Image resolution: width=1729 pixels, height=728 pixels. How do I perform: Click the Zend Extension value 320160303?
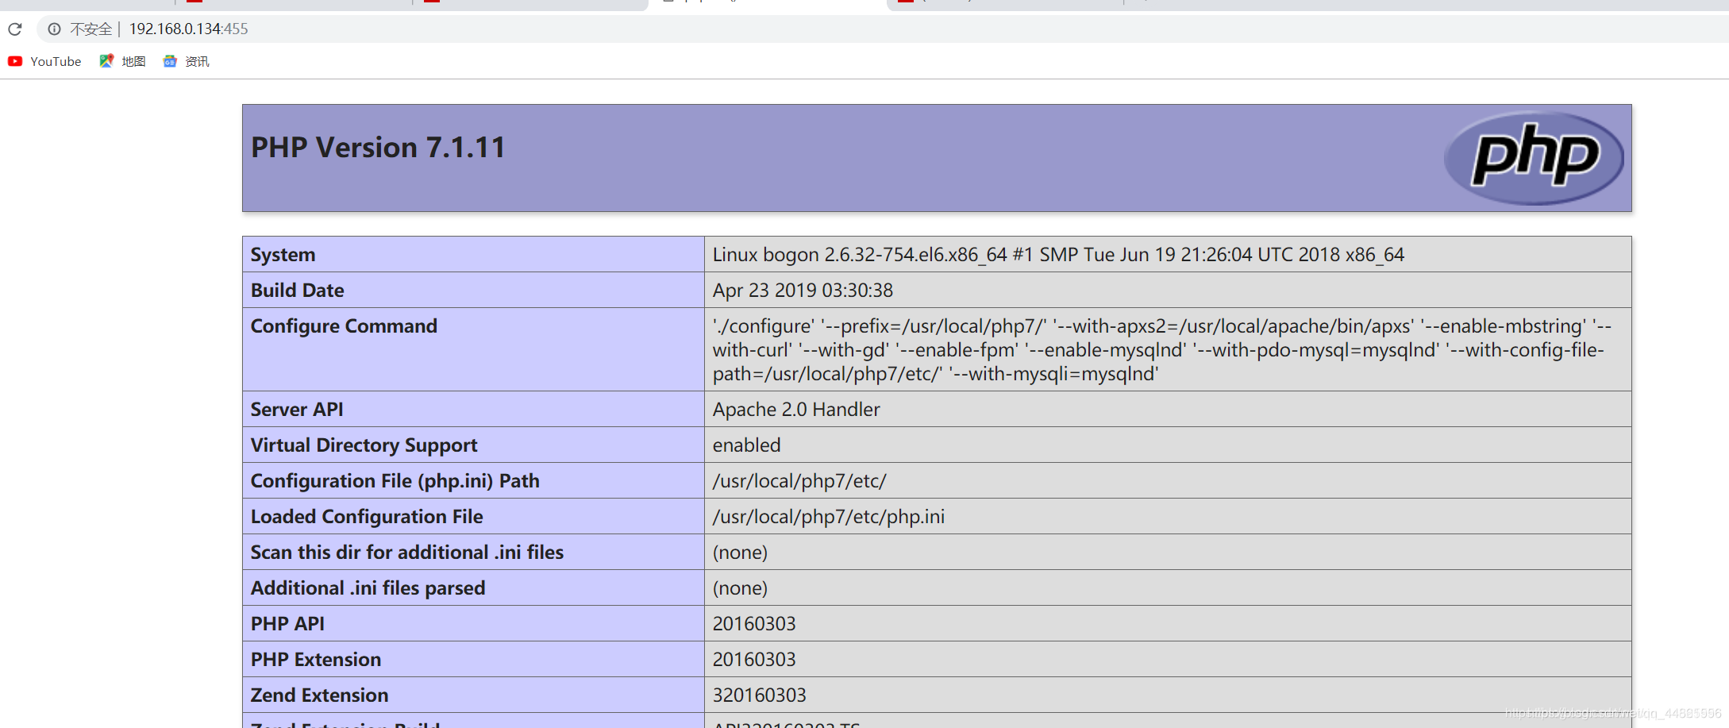pos(760,695)
